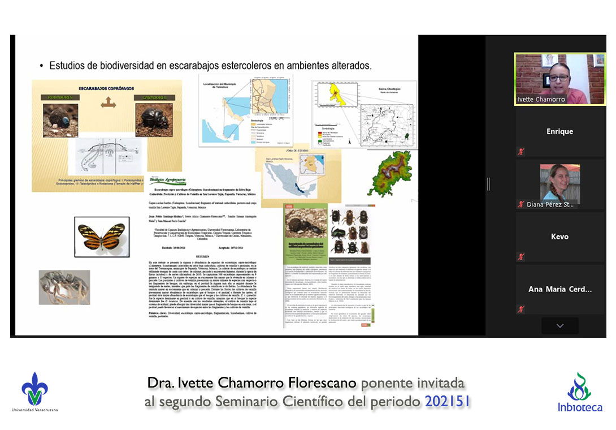This screenshot has width=616, height=430.
Task: Select Enrique's participant tile
Action: [559, 132]
